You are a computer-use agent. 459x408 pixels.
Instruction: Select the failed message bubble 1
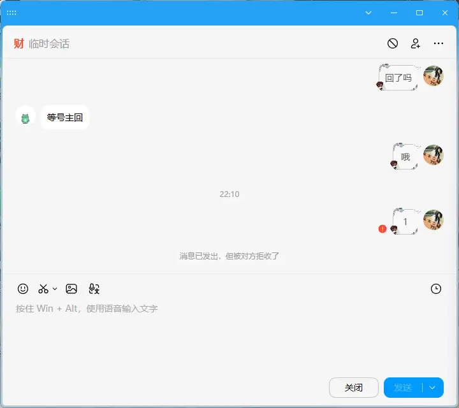coord(405,222)
